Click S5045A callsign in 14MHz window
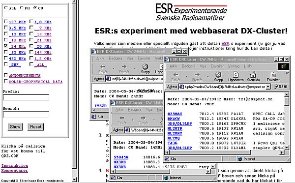The image size is (295, 183). pos(121,157)
